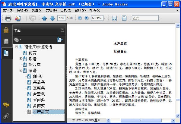Image resolution: width=181 pixels, height=124 pixels.
Task: Click the Adobe Reader title bar icon
Action: [4, 4]
